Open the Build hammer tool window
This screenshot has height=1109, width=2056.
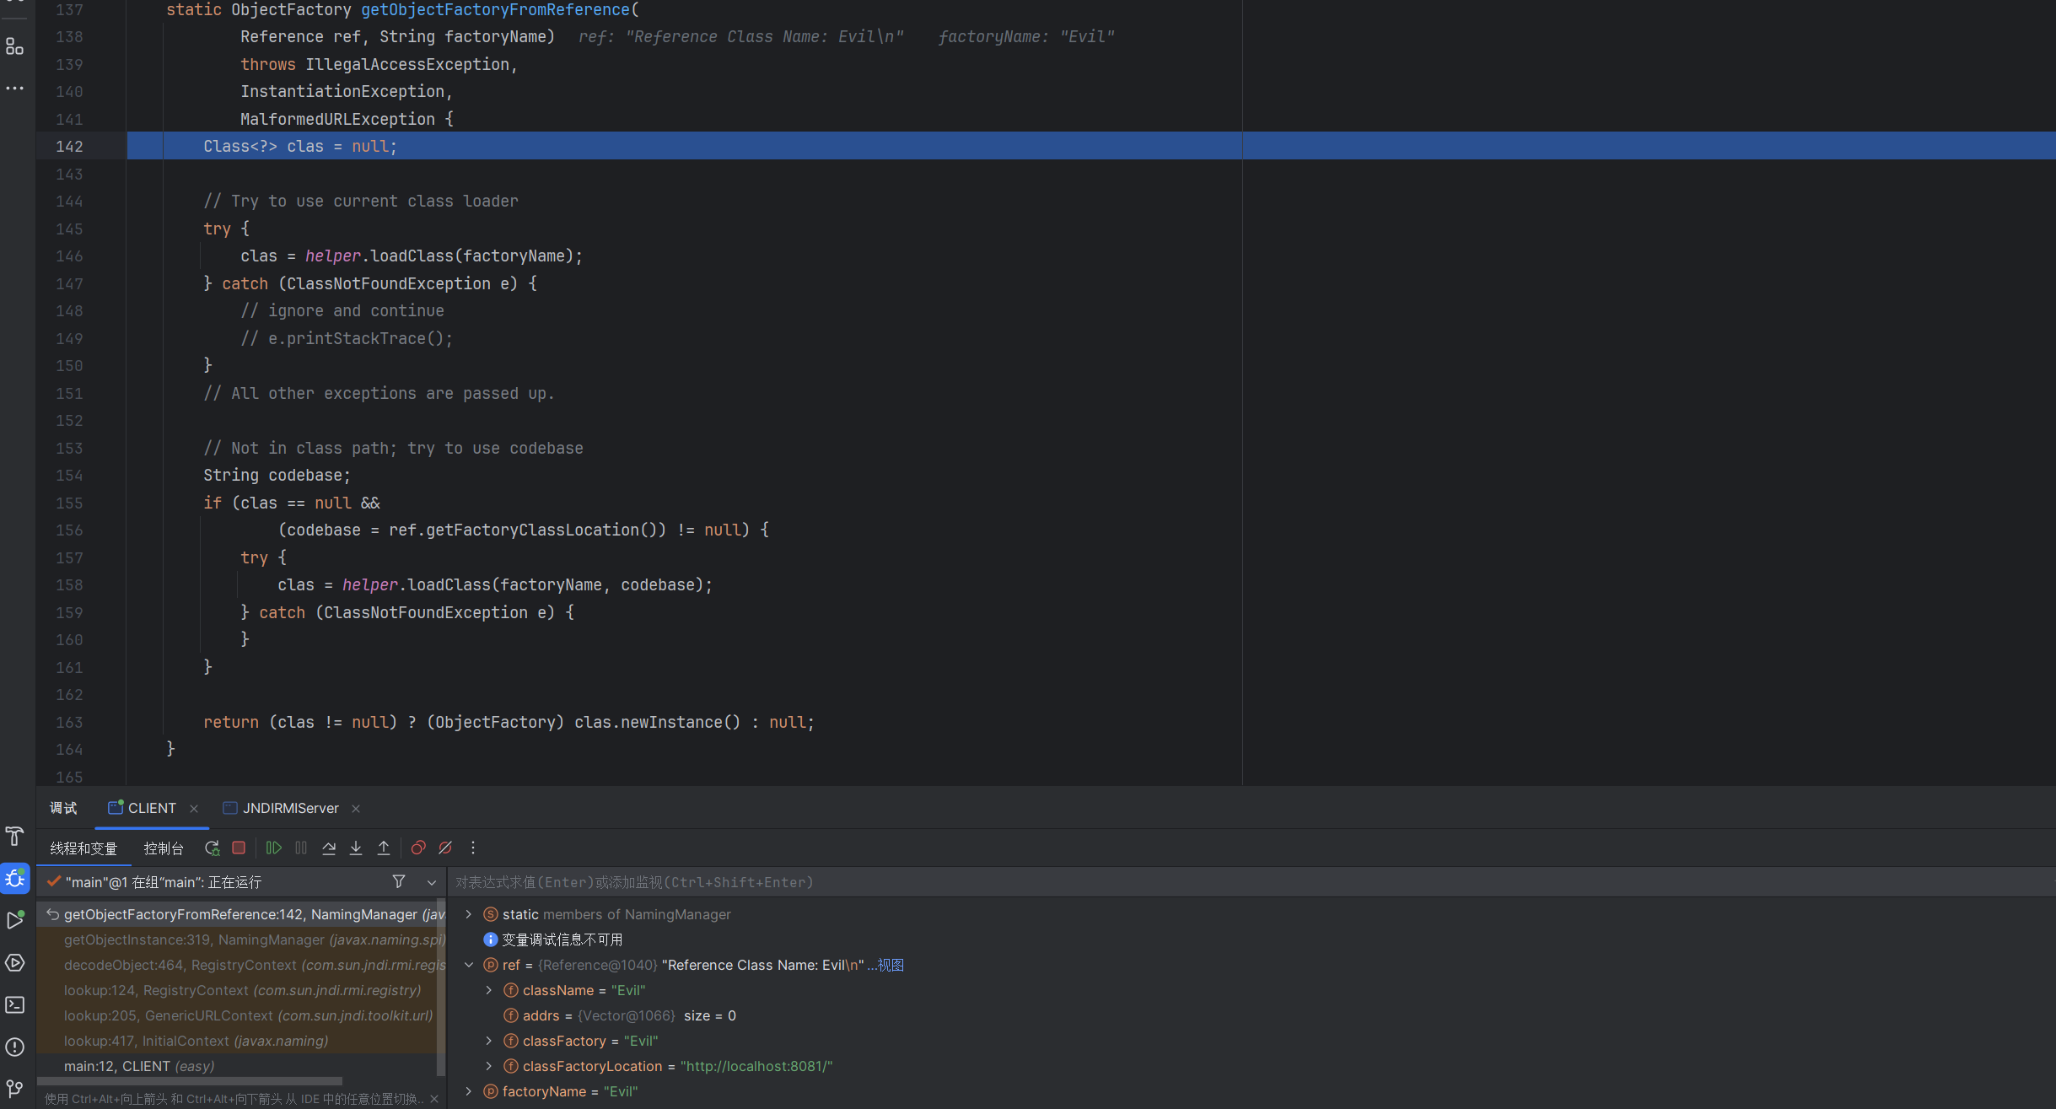tap(14, 836)
